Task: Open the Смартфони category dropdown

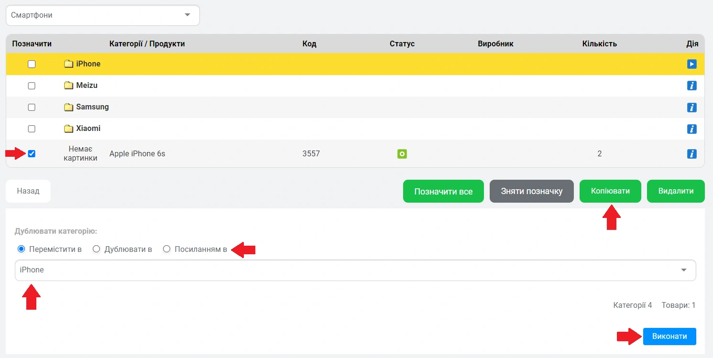Action: point(102,15)
